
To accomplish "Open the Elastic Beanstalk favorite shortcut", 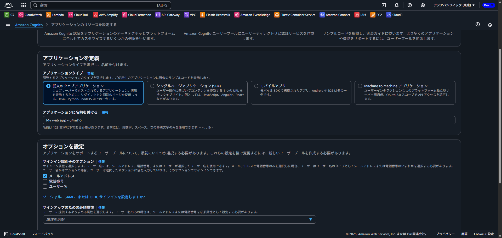I will point(215,15).
